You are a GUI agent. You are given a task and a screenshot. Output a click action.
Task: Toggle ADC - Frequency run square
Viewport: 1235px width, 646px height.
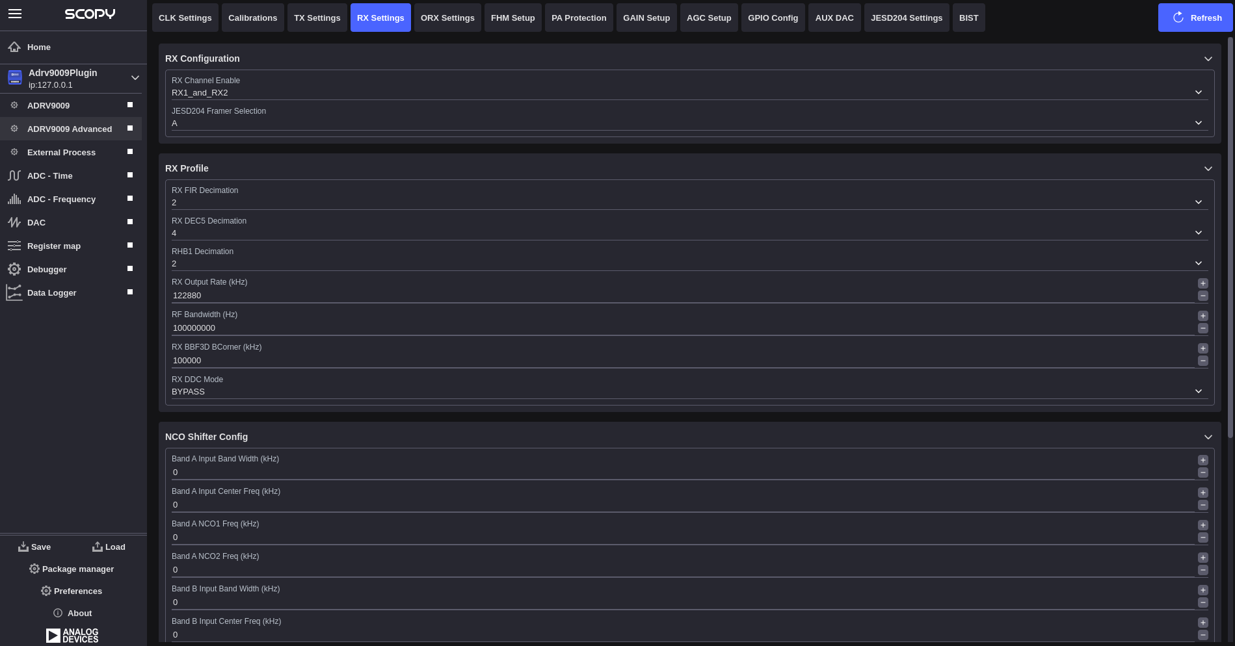[130, 198]
